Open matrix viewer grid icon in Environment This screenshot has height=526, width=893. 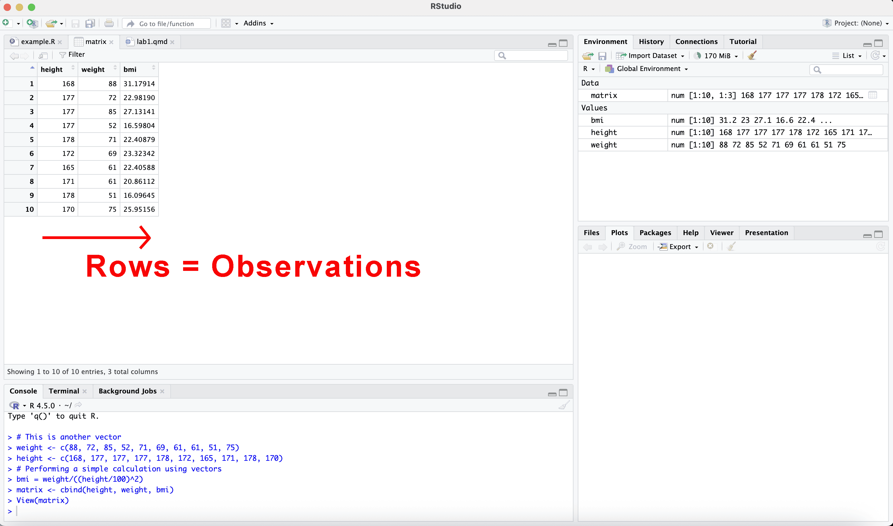(x=873, y=95)
